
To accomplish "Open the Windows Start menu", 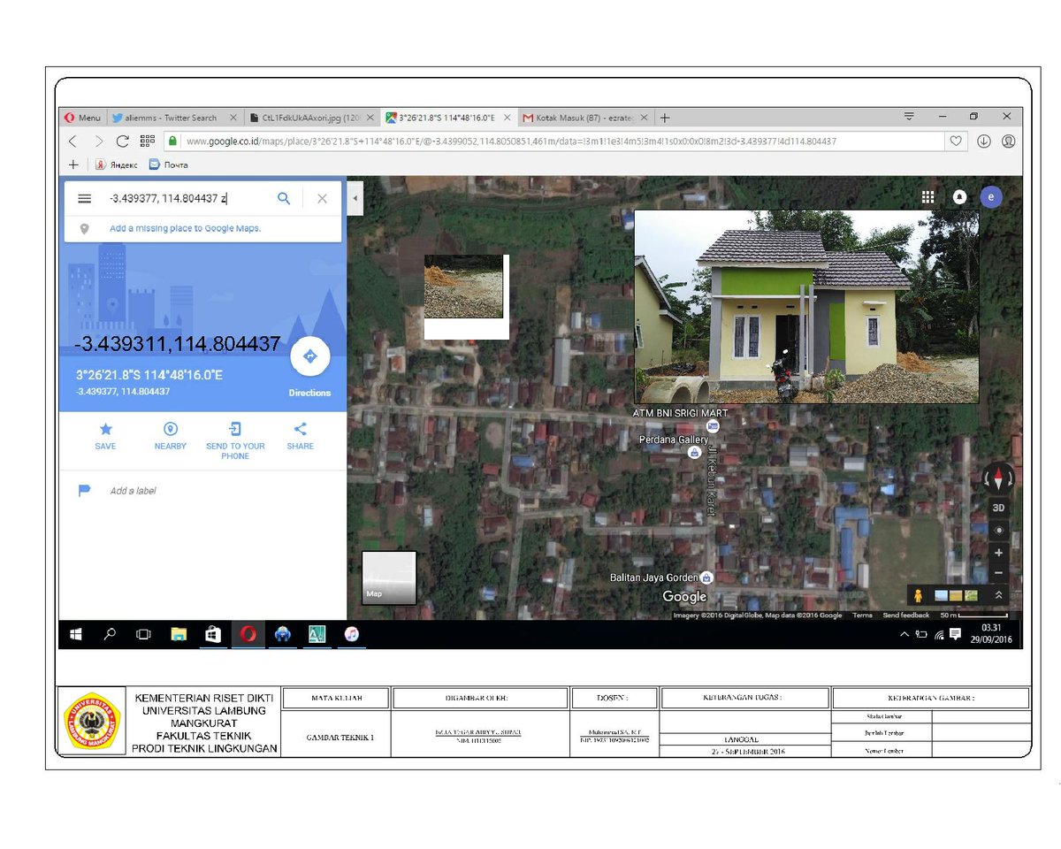I will 76,634.
